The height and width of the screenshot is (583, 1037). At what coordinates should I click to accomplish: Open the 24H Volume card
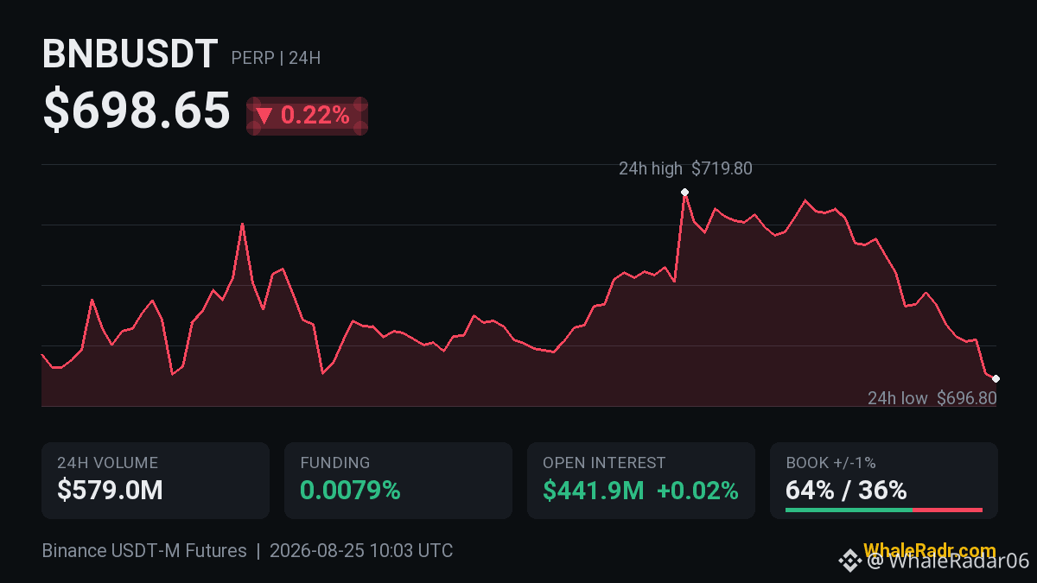pos(156,481)
